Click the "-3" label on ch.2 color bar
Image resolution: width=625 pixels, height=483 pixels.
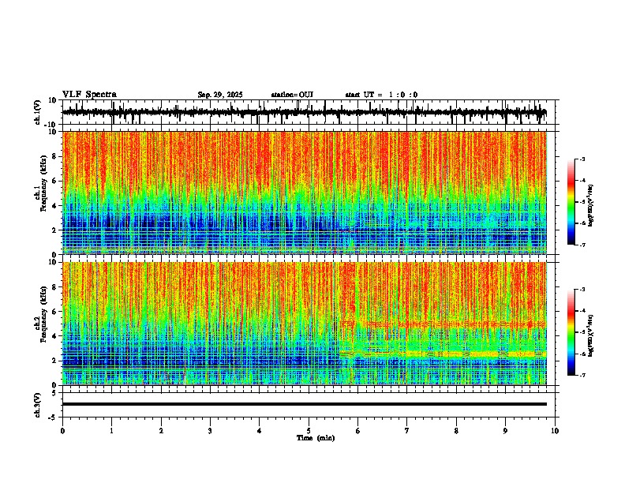[x=582, y=290]
